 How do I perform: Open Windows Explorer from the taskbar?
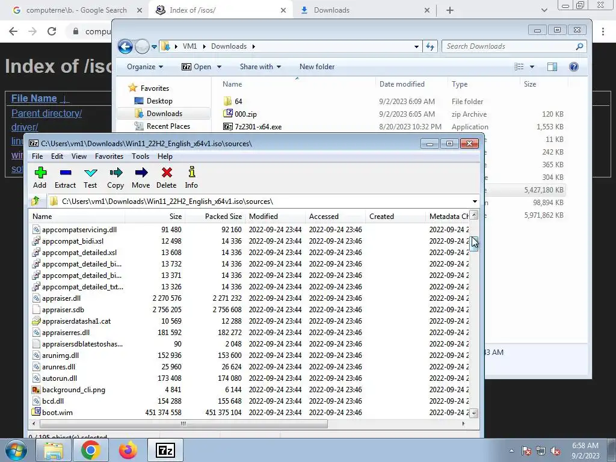click(54, 450)
